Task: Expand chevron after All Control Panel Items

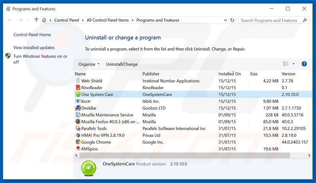Action: pos(132,20)
